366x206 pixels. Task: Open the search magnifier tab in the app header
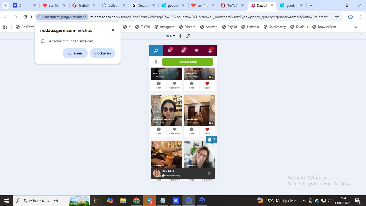pyautogui.click(x=156, y=51)
